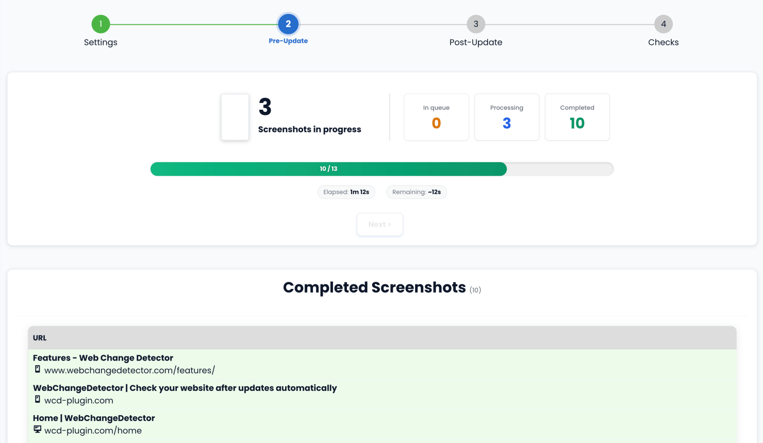Open the www.webchangedetector.com/features/ link
The width and height of the screenshot is (763, 443).
pos(129,370)
